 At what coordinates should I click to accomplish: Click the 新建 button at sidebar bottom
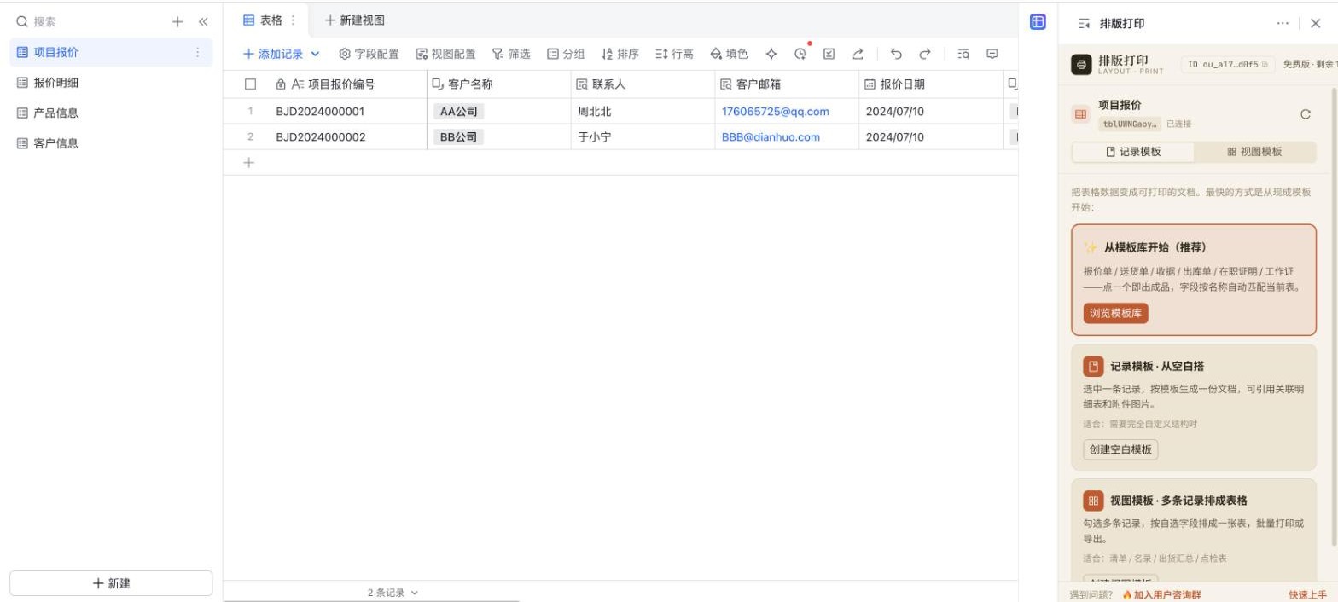coord(111,583)
